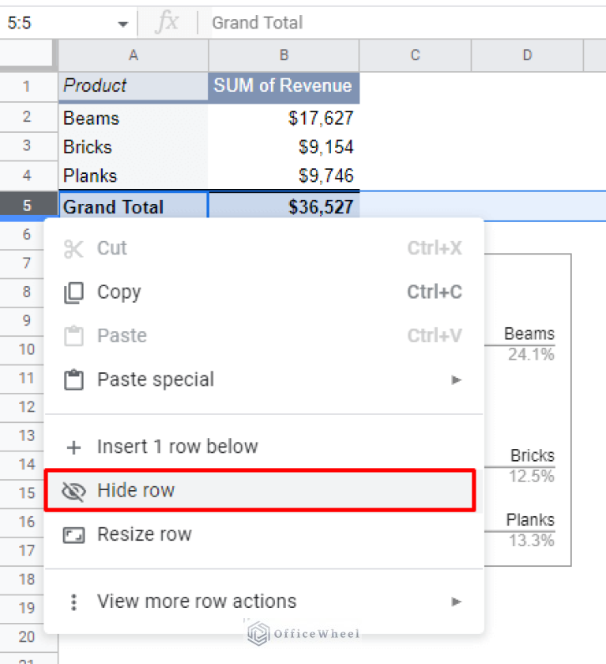The height and width of the screenshot is (664, 606).
Task: Choose Insert 1 row below
Action: tap(177, 447)
